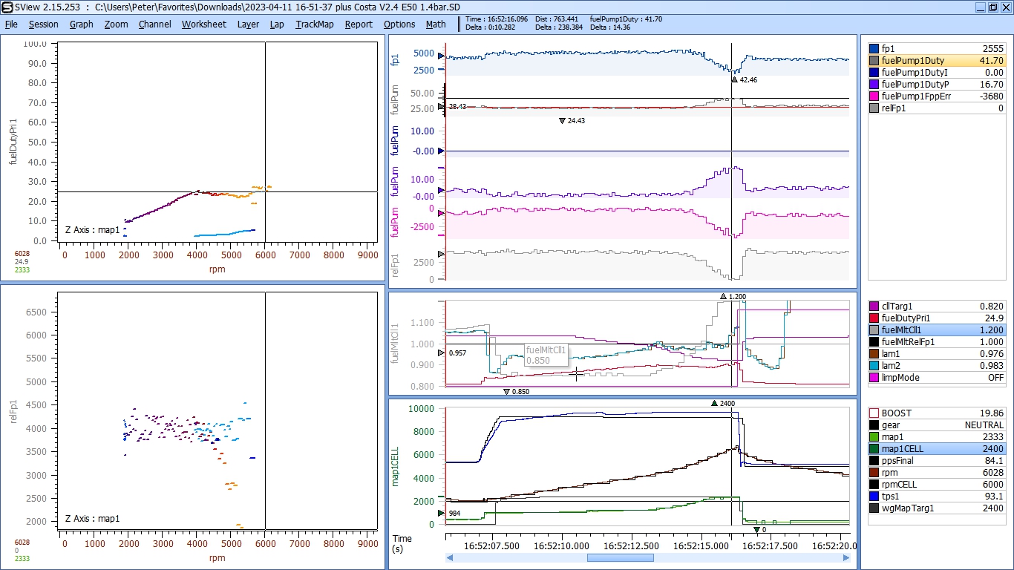Click the timeline horizontal scrollbar thumb

620,558
